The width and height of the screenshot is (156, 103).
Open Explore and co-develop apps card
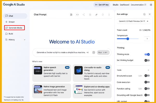pyautogui.click(x=92, y=91)
